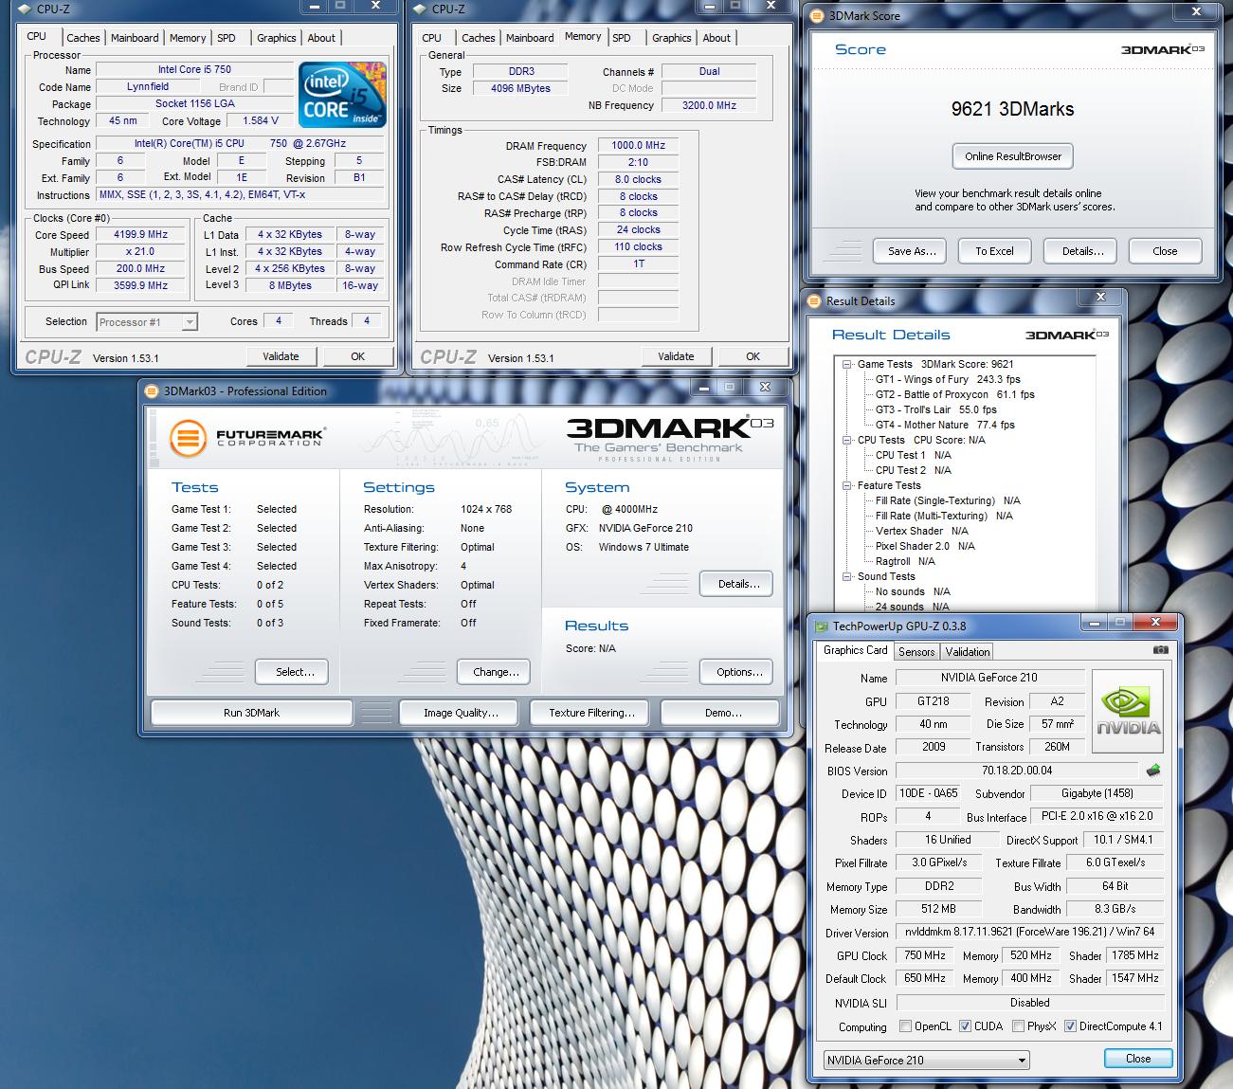Click the 3DMARK03 logo in Score window
The image size is (1233, 1089).
point(1162,48)
